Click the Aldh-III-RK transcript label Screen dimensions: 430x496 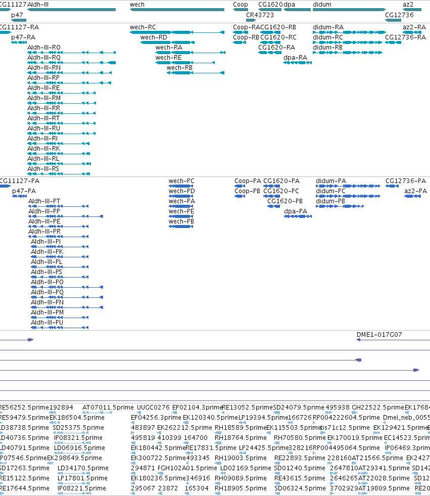point(43,149)
